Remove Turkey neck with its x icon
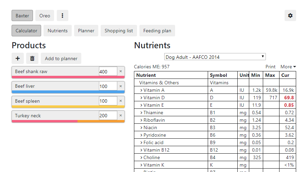 pyautogui.click(x=121, y=116)
